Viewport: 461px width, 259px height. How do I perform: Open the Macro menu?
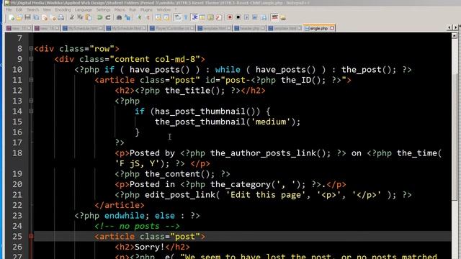pyautogui.click(x=120, y=9)
